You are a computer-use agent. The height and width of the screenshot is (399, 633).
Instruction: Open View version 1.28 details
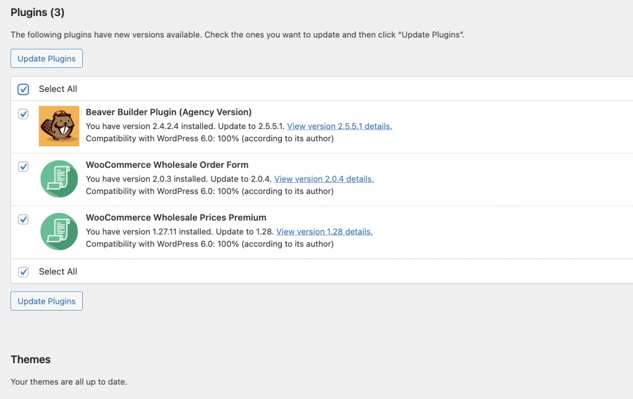tap(324, 232)
